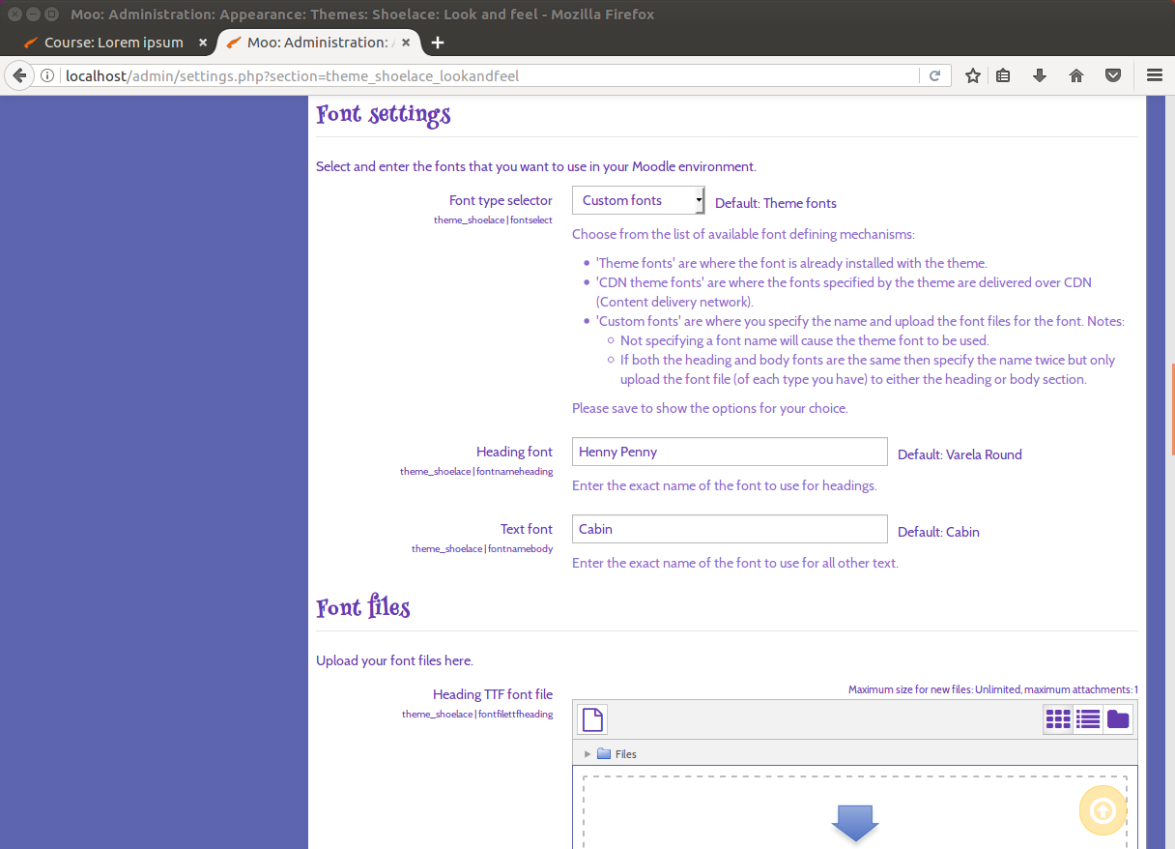This screenshot has height=849, width=1175.
Task: Close the 'Moo: Administration' tab
Action: point(407,43)
